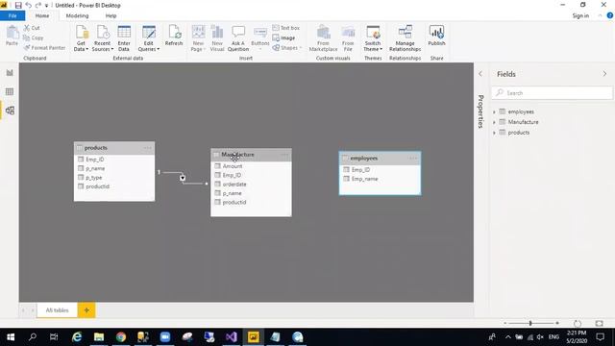Viewport: 615px width, 346px height.
Task: Open Recent Sources in ribbon
Action: (x=103, y=37)
